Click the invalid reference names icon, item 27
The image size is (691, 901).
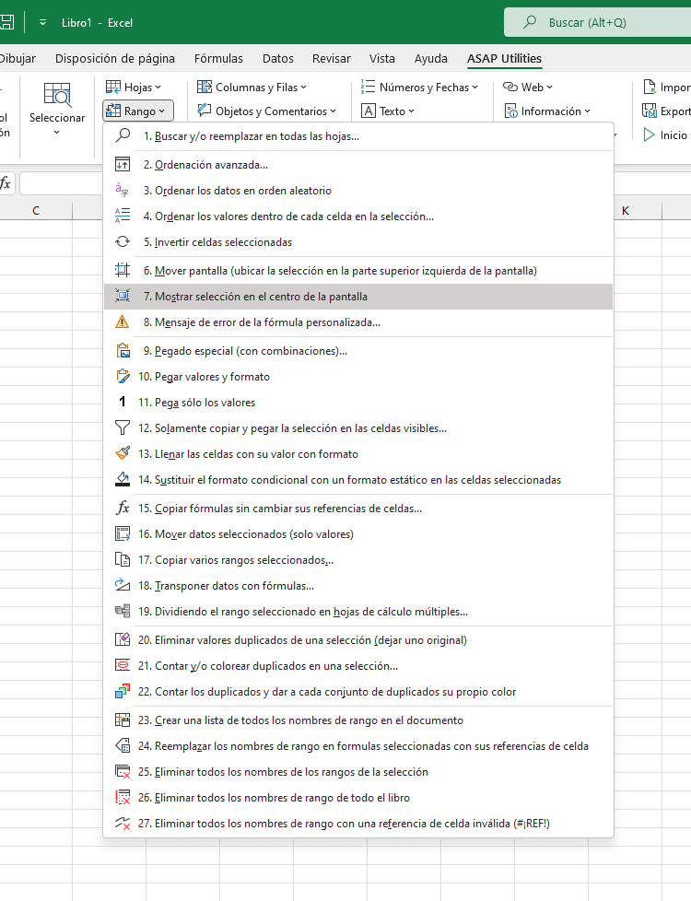pos(123,823)
